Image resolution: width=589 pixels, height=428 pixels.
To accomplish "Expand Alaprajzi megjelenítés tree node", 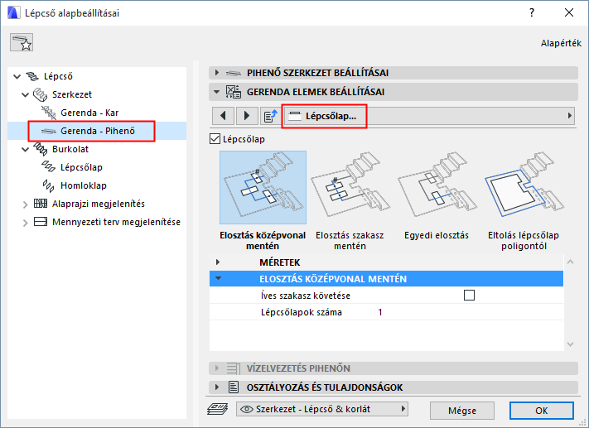I will [x=25, y=204].
